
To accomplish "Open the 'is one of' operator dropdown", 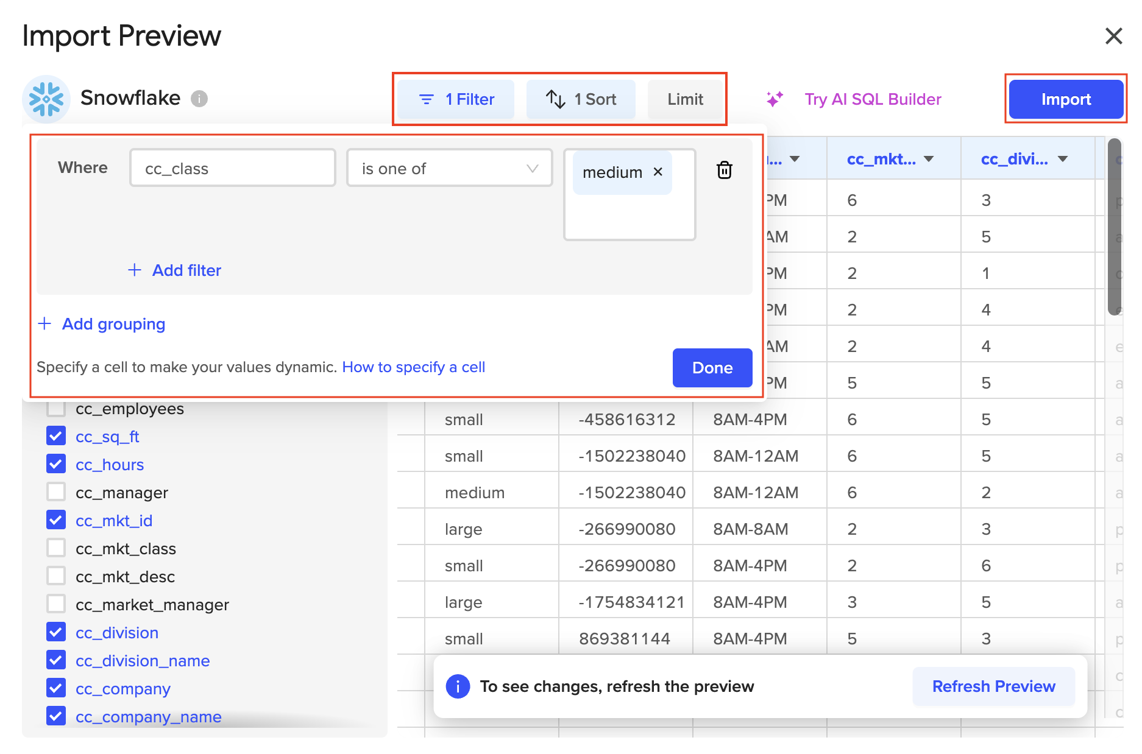I will (x=449, y=169).
